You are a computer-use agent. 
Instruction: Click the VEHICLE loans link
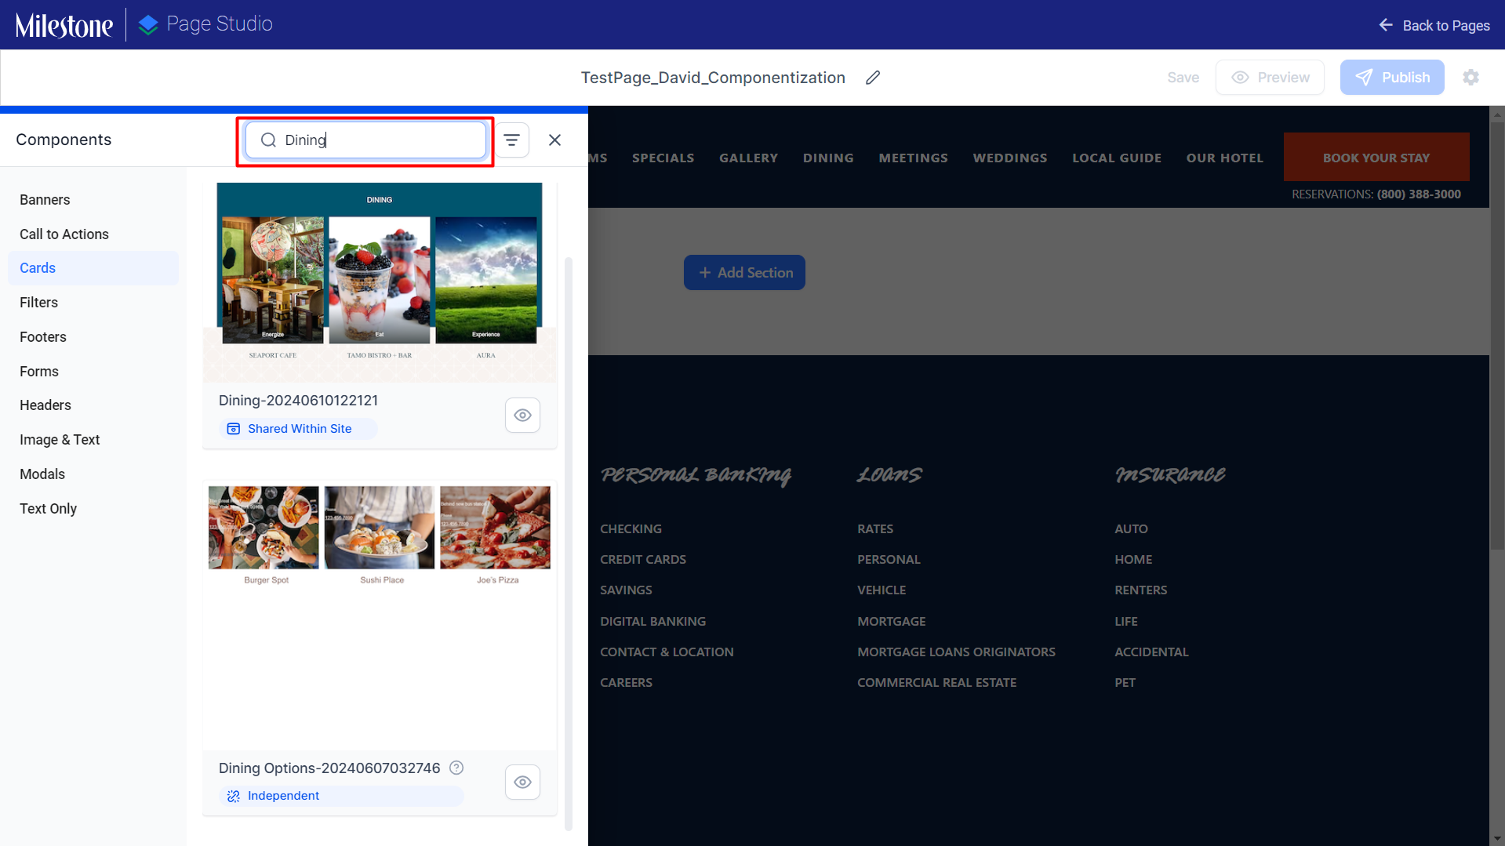click(881, 590)
